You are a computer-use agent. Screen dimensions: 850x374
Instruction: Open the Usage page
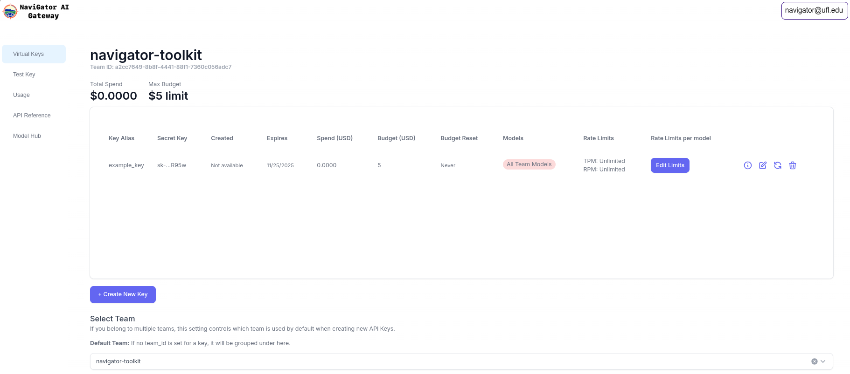tap(34, 95)
